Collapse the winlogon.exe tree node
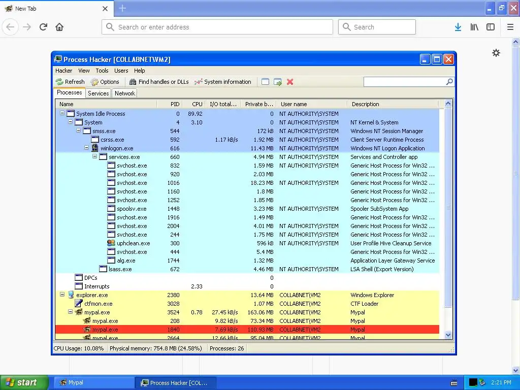The width and height of the screenshot is (520, 390). pyautogui.click(x=86, y=148)
